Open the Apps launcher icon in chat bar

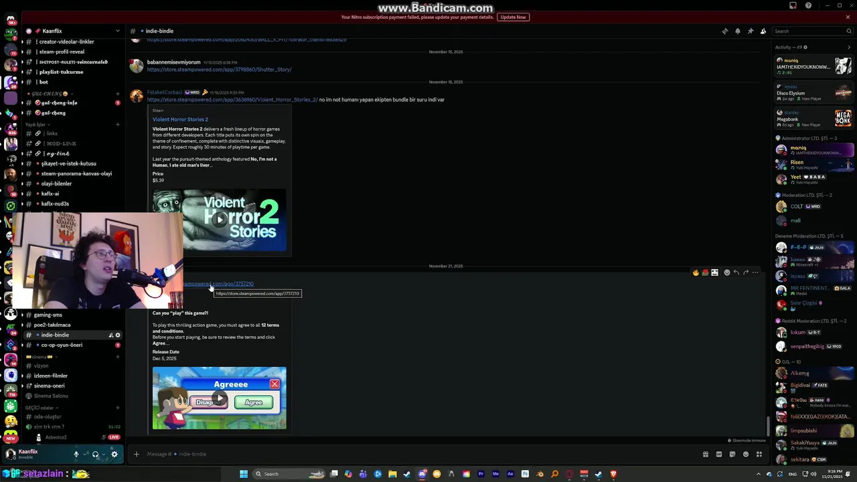[759, 454]
